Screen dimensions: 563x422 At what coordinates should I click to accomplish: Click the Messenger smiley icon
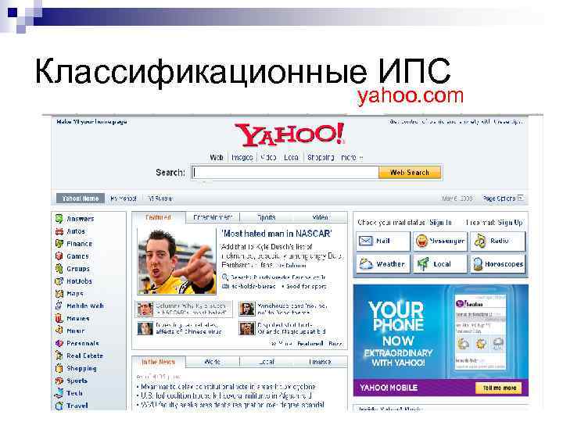[422, 241]
